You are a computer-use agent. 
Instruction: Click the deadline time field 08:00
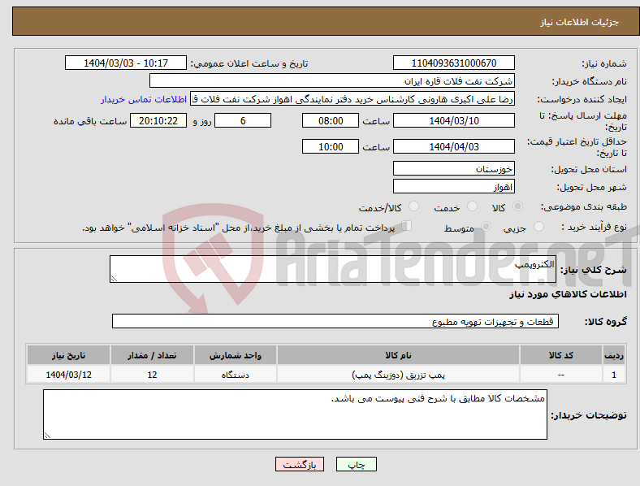pyautogui.click(x=331, y=121)
